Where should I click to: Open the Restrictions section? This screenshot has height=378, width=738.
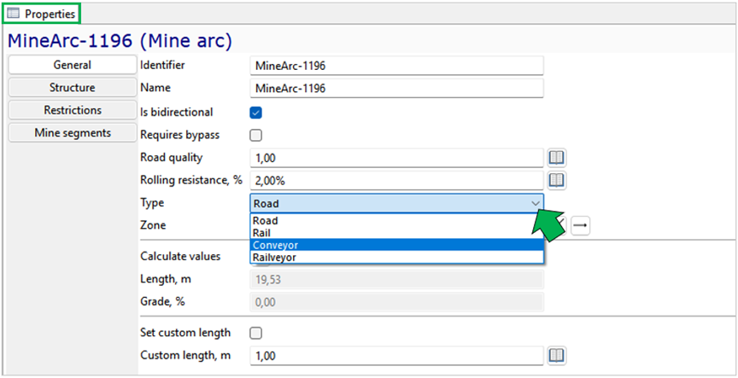73,110
